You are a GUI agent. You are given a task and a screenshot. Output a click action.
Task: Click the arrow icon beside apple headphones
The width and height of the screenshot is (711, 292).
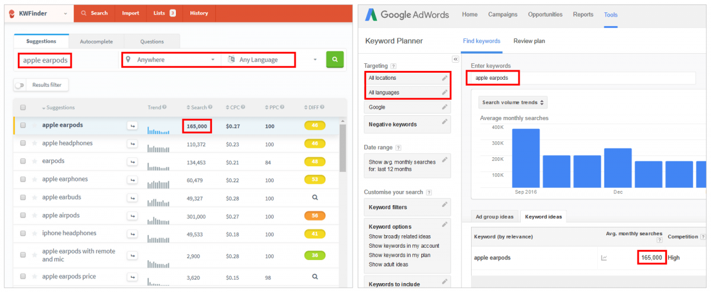click(132, 144)
